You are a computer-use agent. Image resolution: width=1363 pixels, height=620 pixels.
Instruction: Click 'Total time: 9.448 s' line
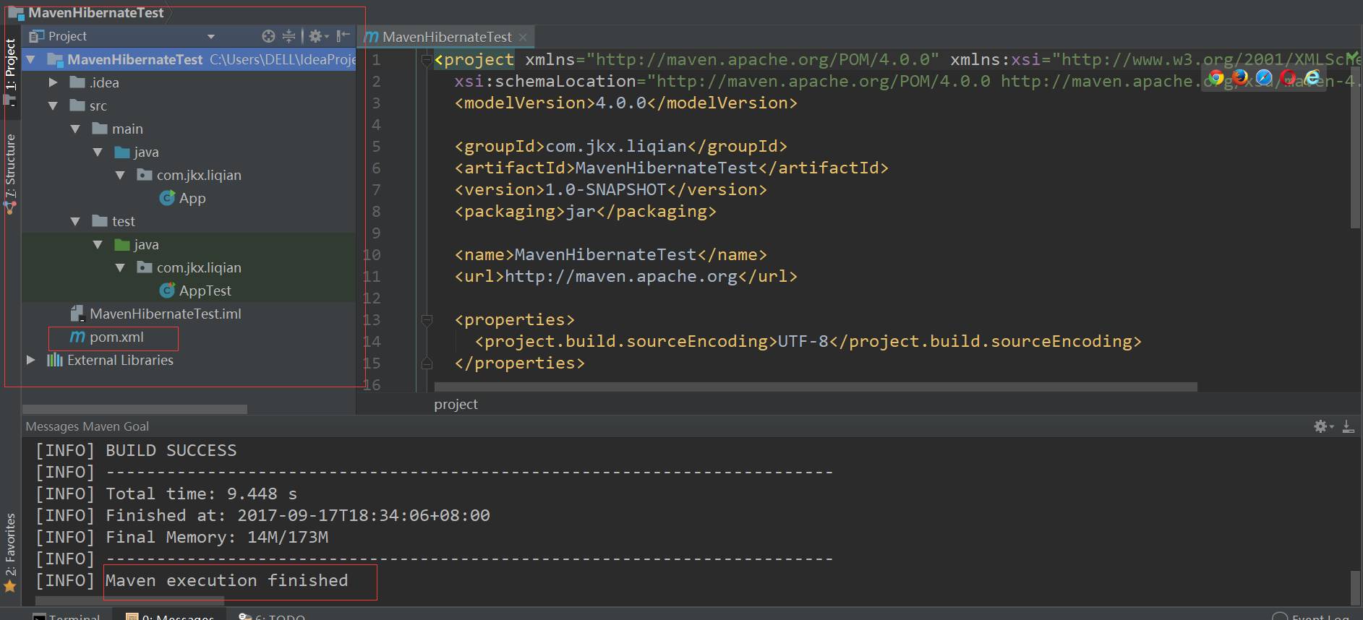click(201, 494)
